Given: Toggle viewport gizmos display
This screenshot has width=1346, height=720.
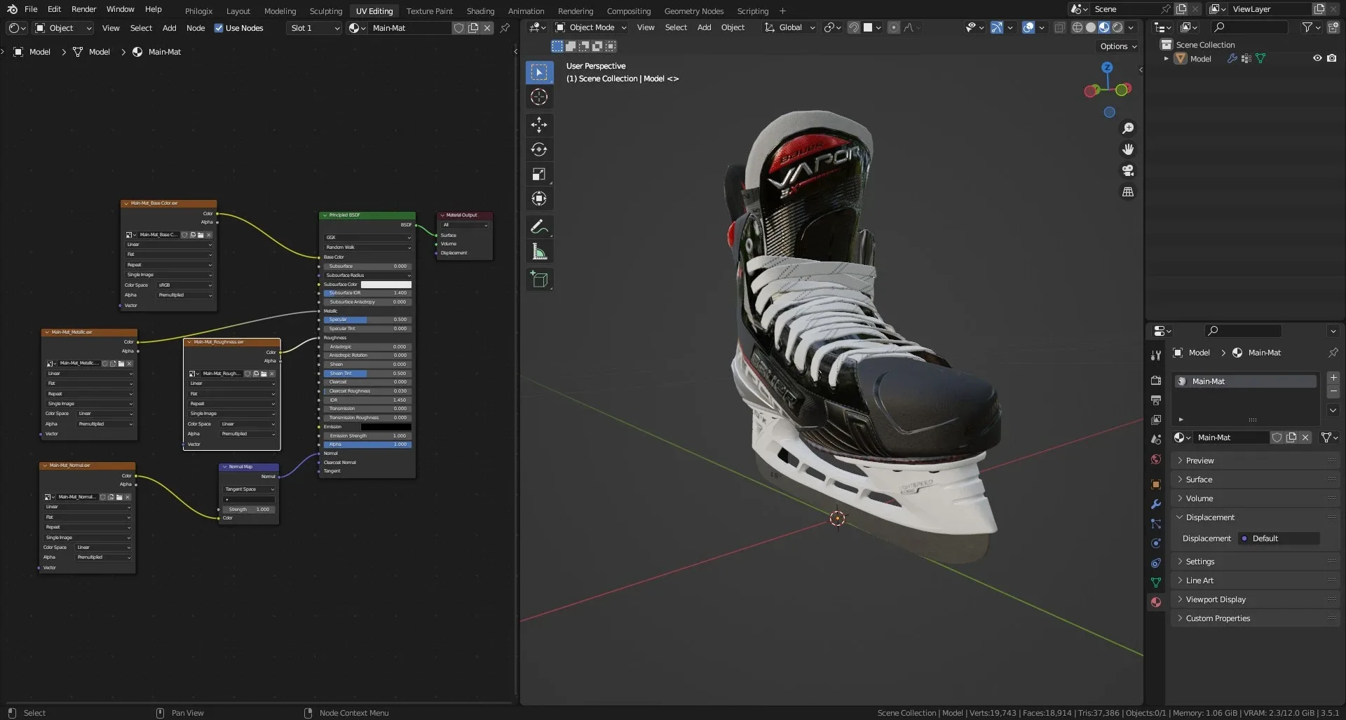Looking at the screenshot, I should tap(996, 27).
